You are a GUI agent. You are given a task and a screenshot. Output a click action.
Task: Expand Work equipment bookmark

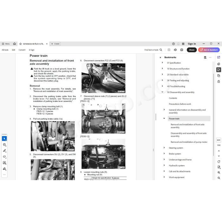pos(164,177)
